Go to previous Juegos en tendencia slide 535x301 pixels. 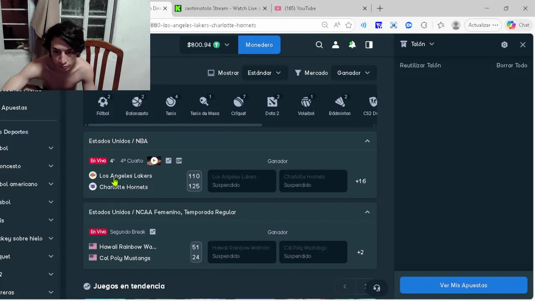click(345, 286)
